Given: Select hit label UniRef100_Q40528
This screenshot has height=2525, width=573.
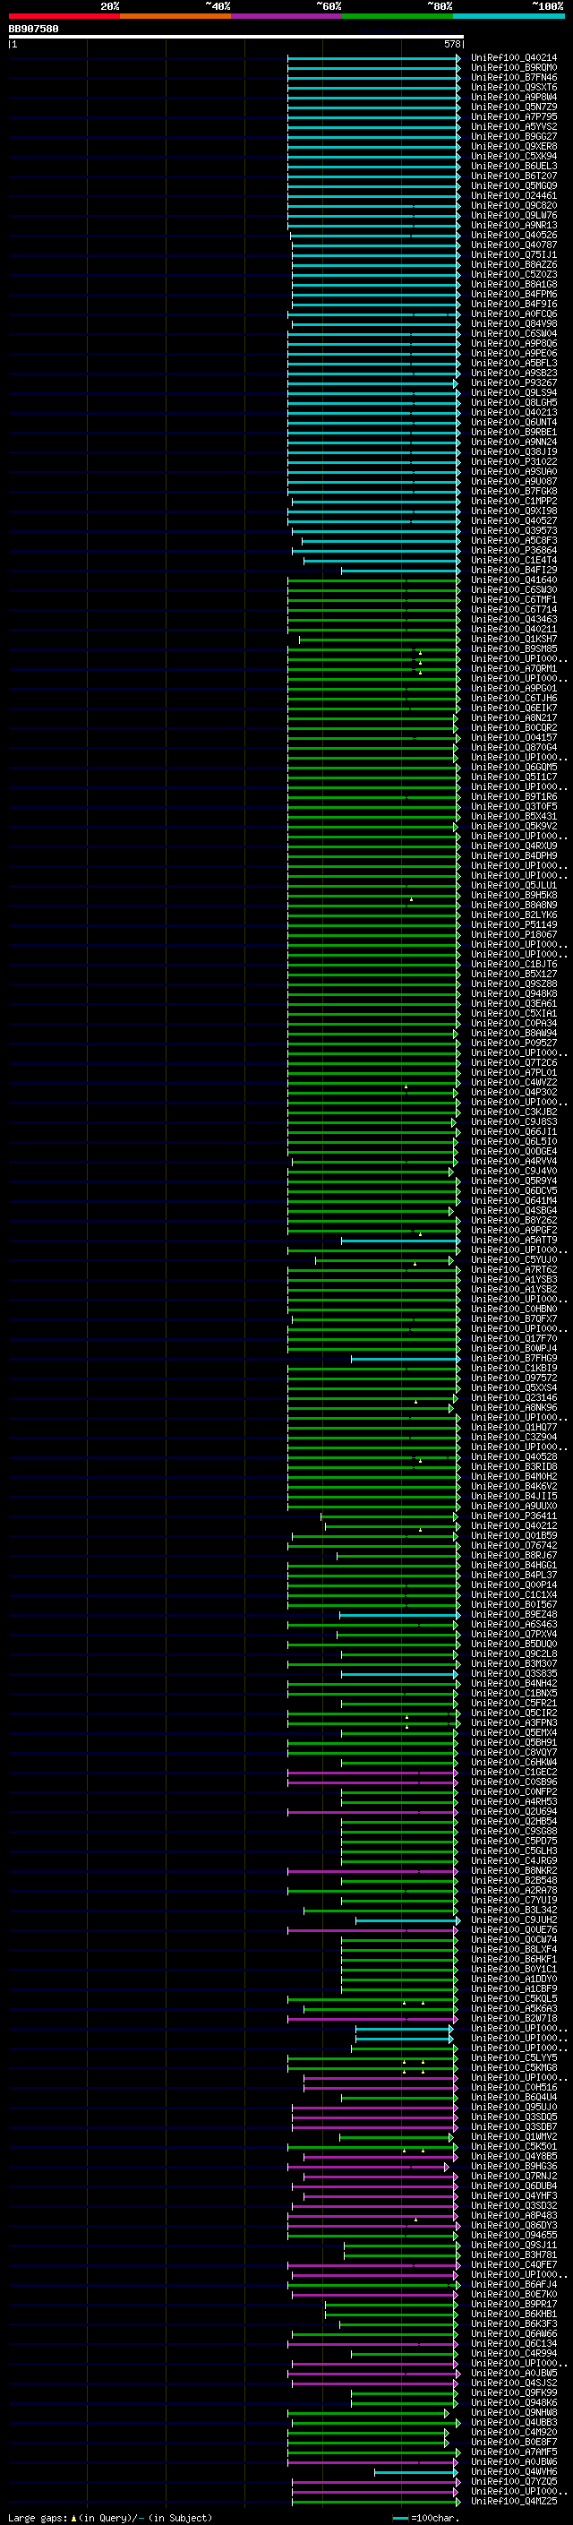Looking at the screenshot, I should coord(514,1457).
